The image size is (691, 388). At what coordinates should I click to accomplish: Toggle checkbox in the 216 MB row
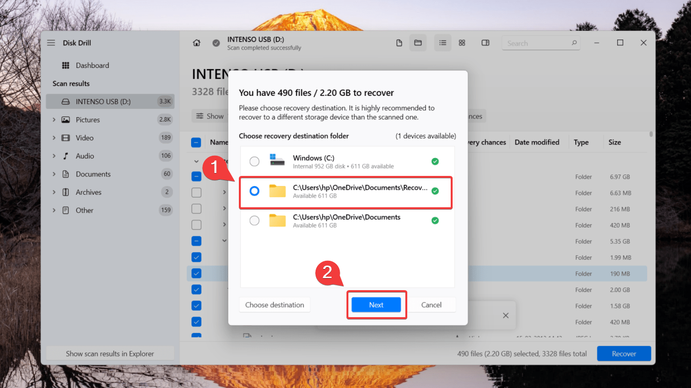[196, 209]
